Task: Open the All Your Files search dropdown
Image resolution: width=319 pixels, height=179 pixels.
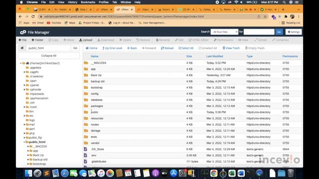Action: click(x=224, y=32)
